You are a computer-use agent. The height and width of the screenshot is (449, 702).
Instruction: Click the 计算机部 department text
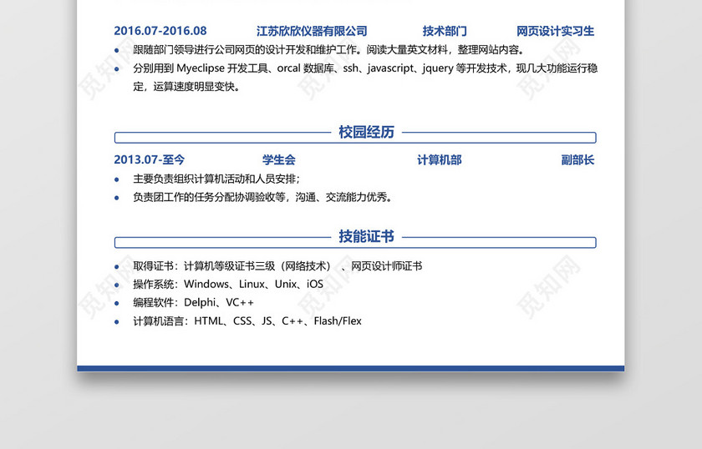pyautogui.click(x=440, y=159)
